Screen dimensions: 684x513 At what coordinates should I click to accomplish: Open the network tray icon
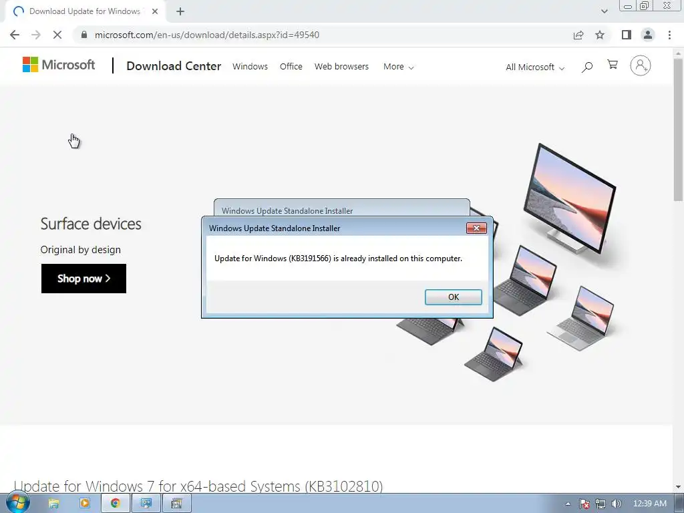[601, 504]
